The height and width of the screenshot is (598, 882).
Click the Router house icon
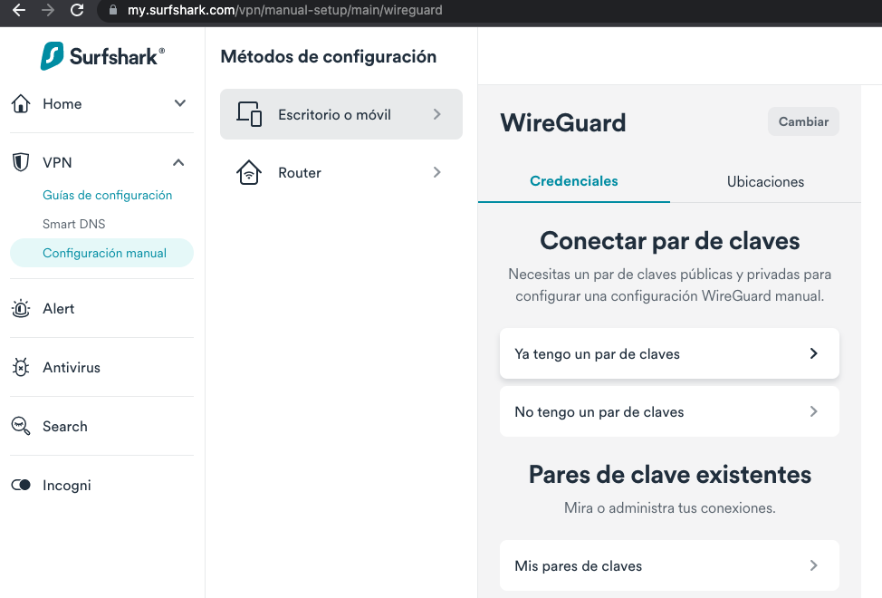(249, 173)
